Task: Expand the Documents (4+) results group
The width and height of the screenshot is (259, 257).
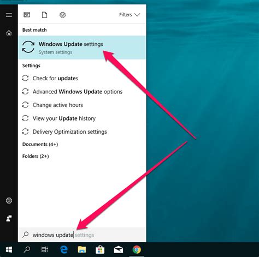Action: [40, 145]
